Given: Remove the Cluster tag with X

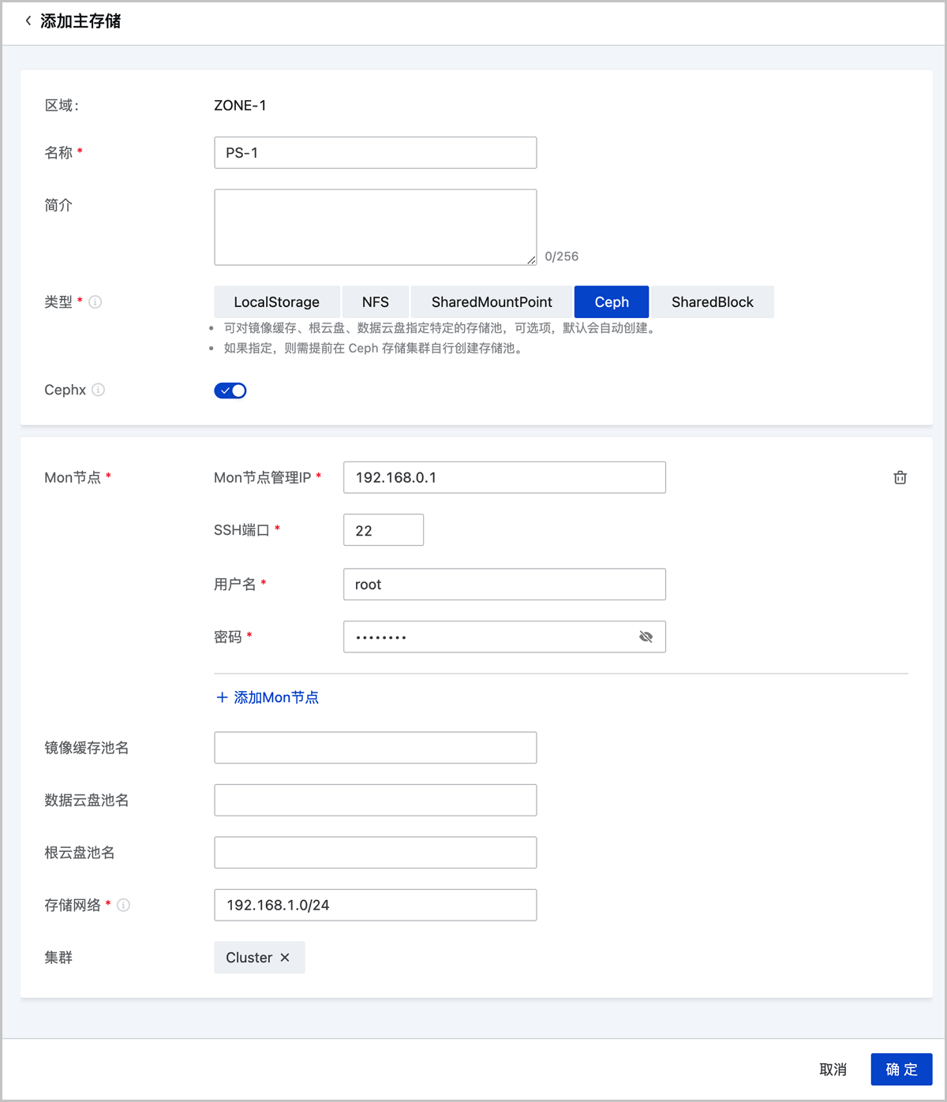Looking at the screenshot, I should 285,958.
